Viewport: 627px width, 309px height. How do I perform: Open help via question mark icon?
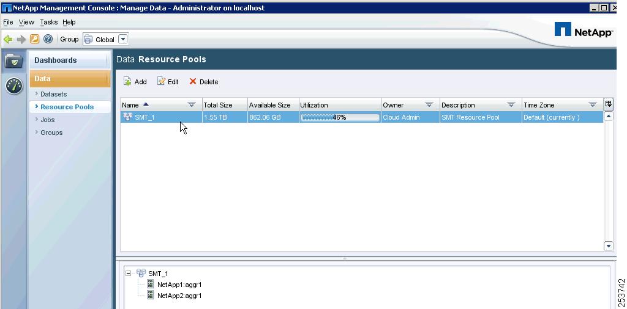[48, 39]
